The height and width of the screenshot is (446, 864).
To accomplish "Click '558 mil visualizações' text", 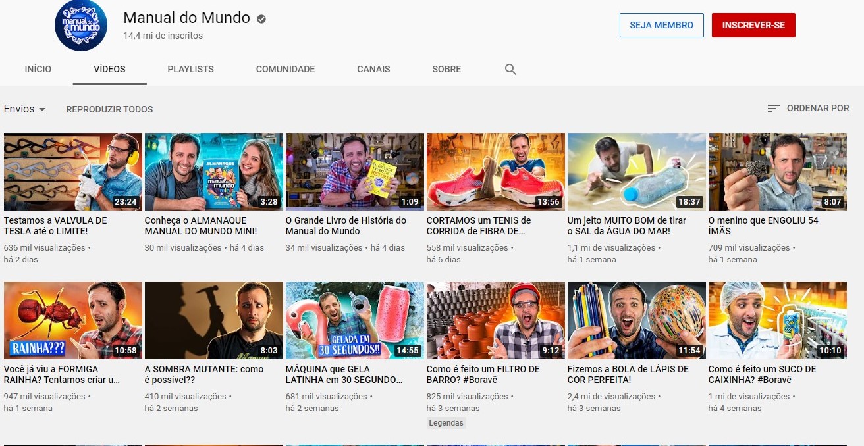I will tap(468, 248).
